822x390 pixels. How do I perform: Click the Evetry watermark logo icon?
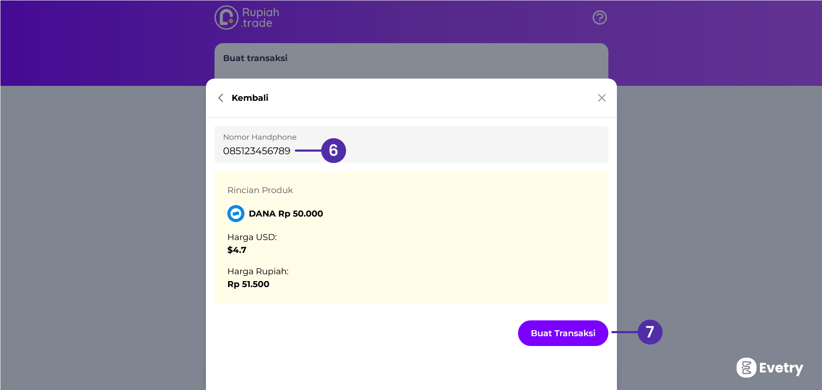[x=746, y=367]
